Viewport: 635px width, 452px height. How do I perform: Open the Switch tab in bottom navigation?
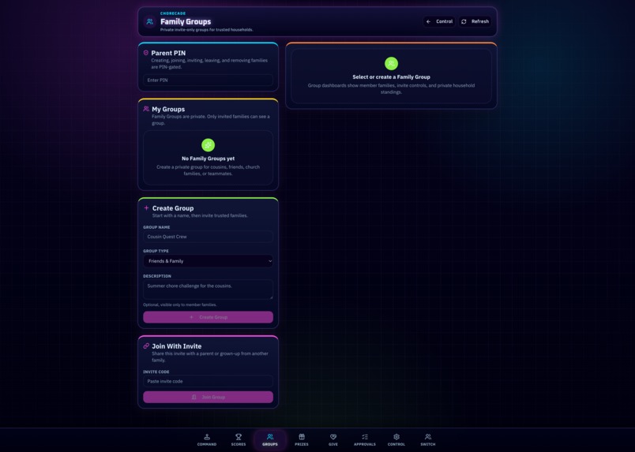428,440
